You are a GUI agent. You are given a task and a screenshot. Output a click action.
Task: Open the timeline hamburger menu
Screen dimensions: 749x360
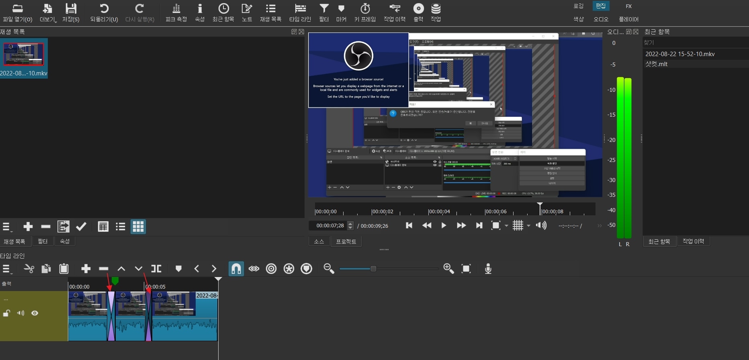6,269
